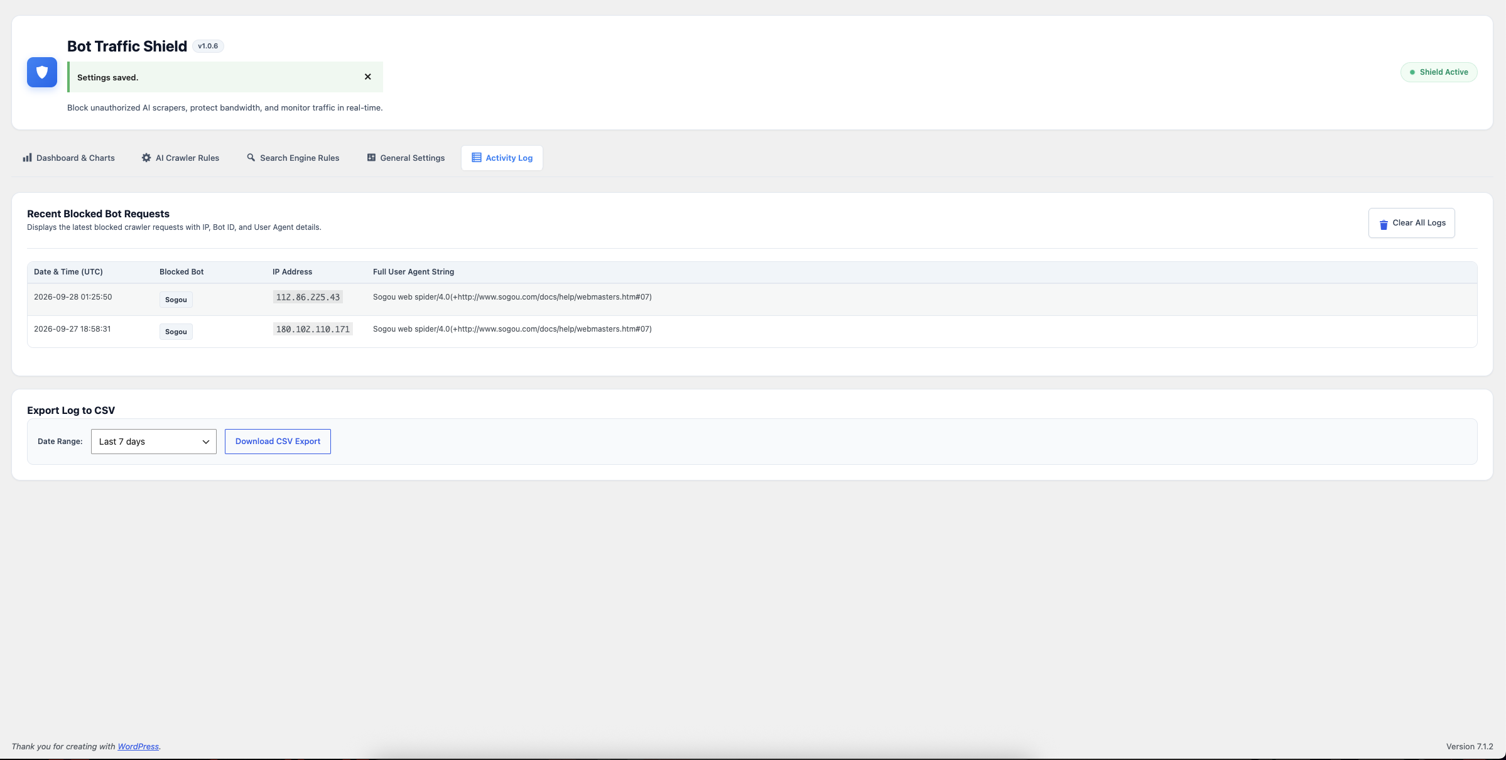Click the Shield Active status badge

[1439, 72]
